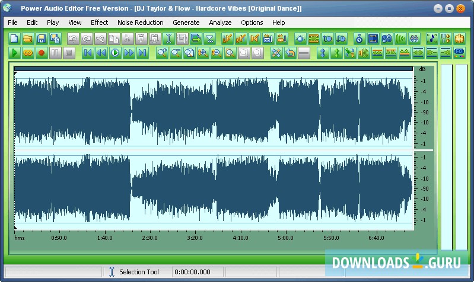Open the Generate menu
Image resolution: width=474 pixels, height=282 pixels.
pos(186,23)
